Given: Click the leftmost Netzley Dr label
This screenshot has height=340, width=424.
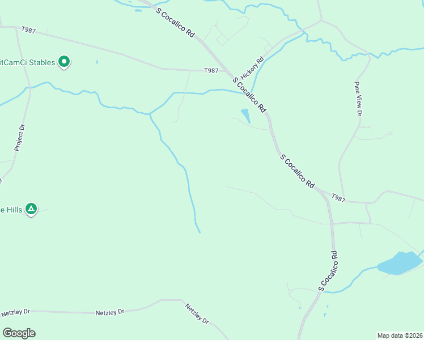Looking at the screenshot, I should tap(15, 313).
